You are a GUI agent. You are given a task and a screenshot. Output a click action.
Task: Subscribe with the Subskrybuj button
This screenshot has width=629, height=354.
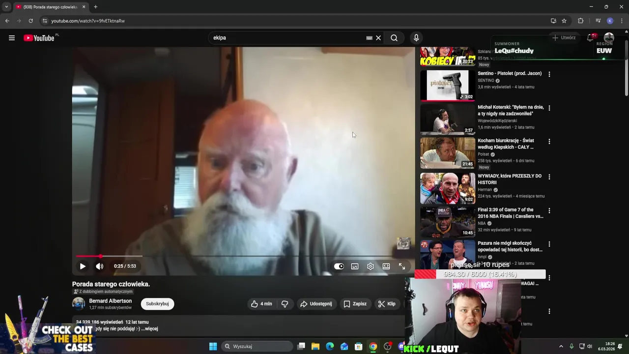pyautogui.click(x=157, y=304)
